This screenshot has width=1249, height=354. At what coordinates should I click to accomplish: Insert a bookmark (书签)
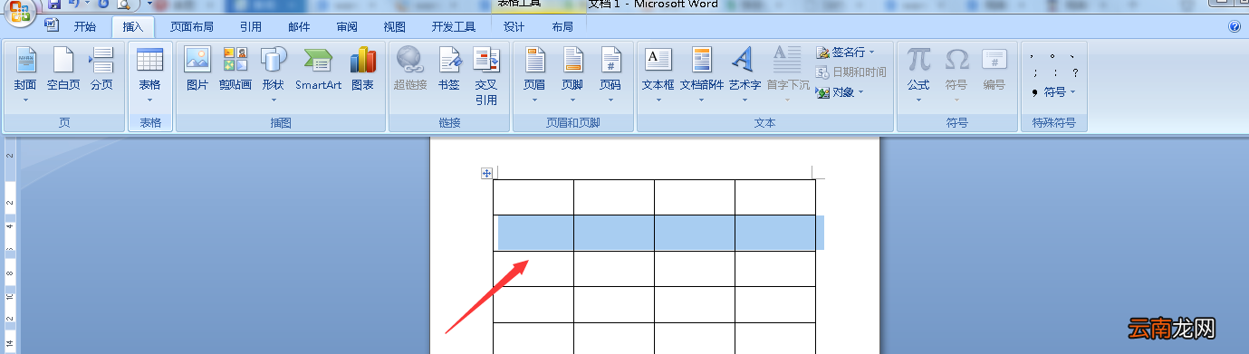pos(449,70)
